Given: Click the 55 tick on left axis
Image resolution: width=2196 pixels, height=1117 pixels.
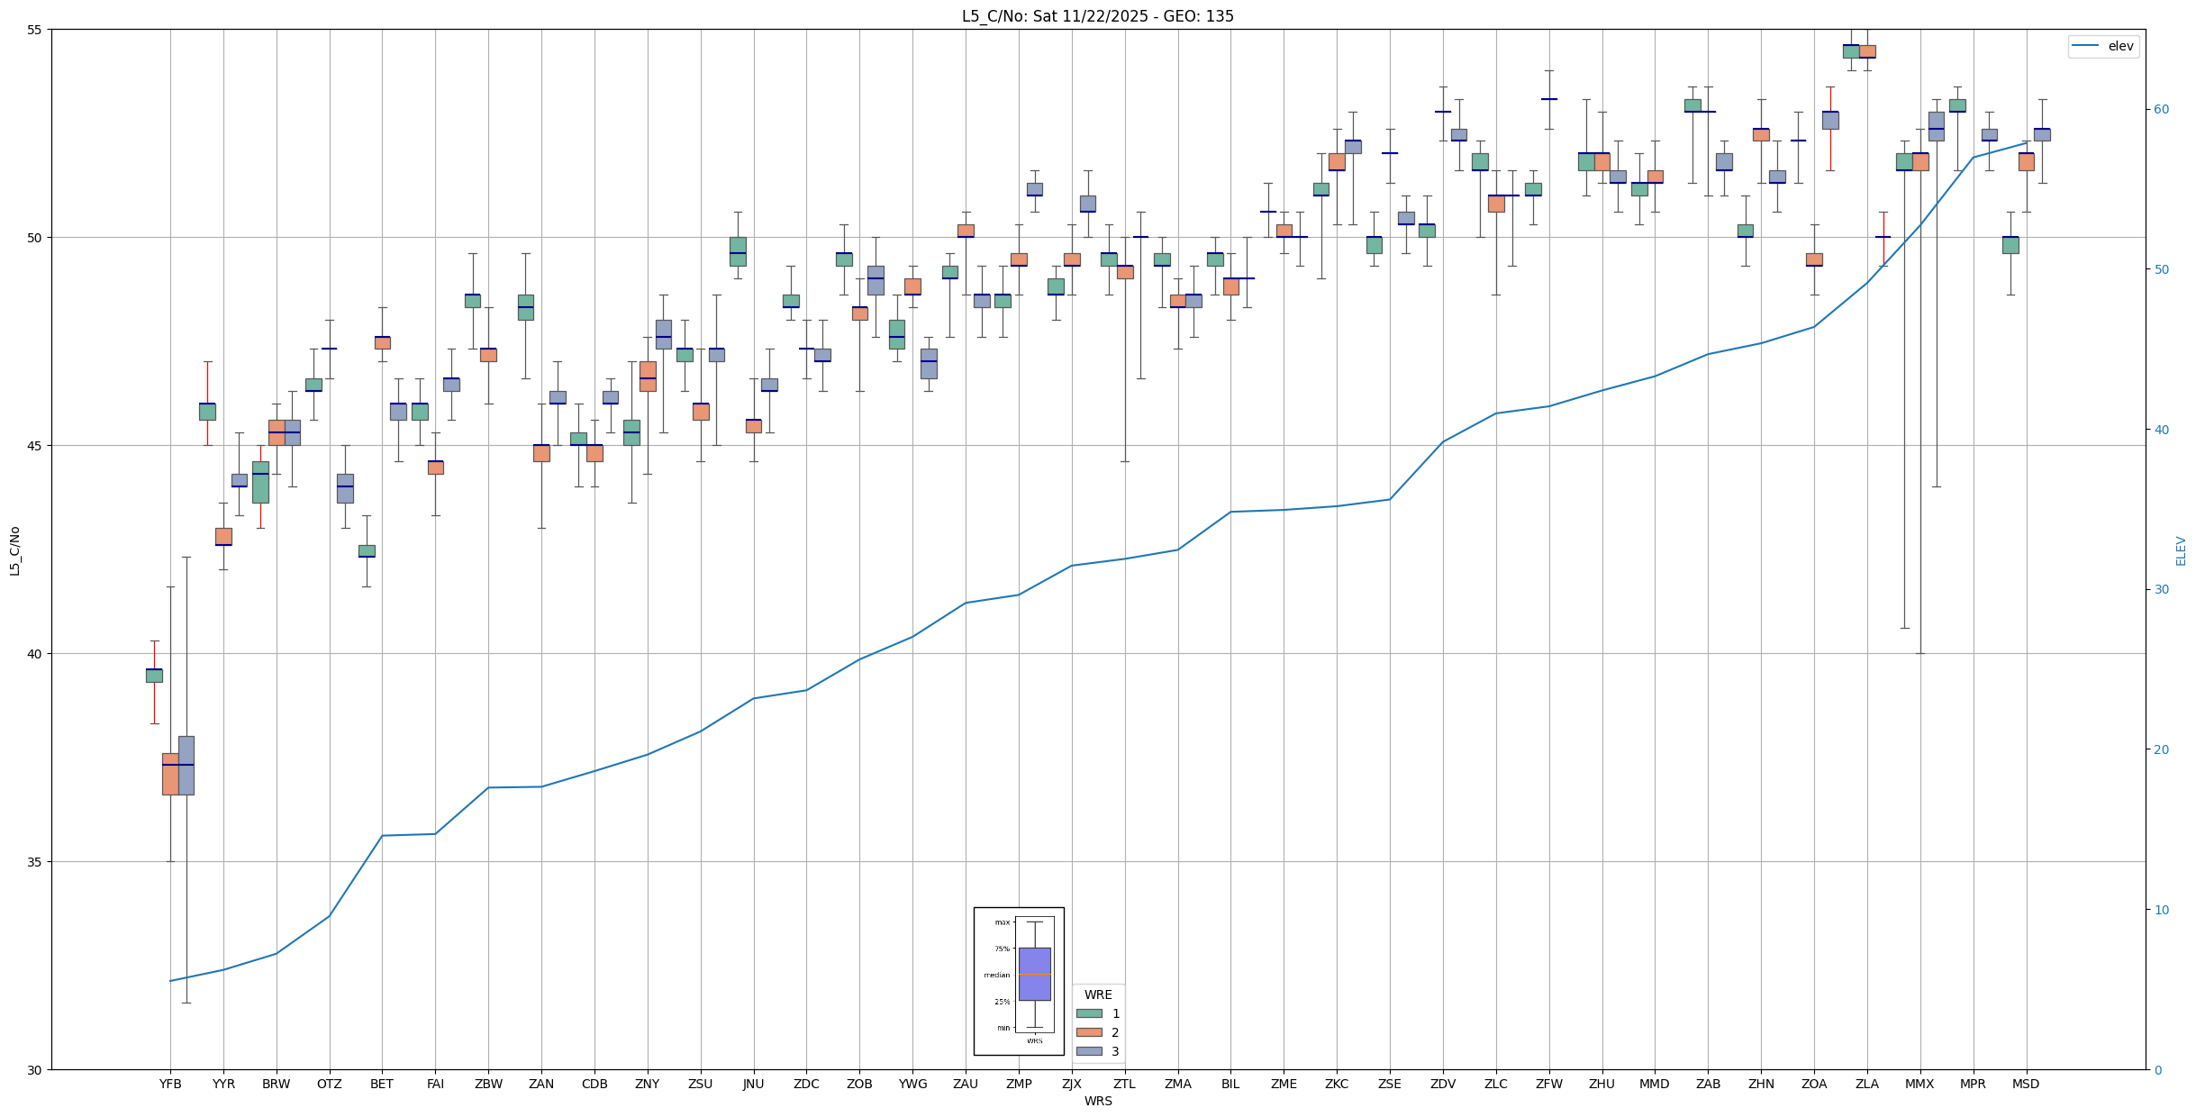Looking at the screenshot, I should click(35, 30).
